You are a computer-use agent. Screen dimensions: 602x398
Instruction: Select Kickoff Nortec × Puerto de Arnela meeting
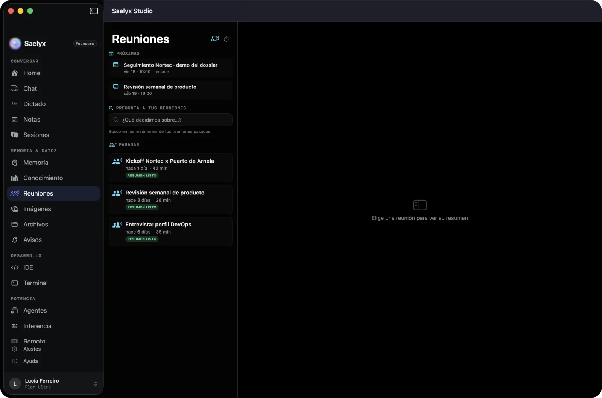coord(170,168)
